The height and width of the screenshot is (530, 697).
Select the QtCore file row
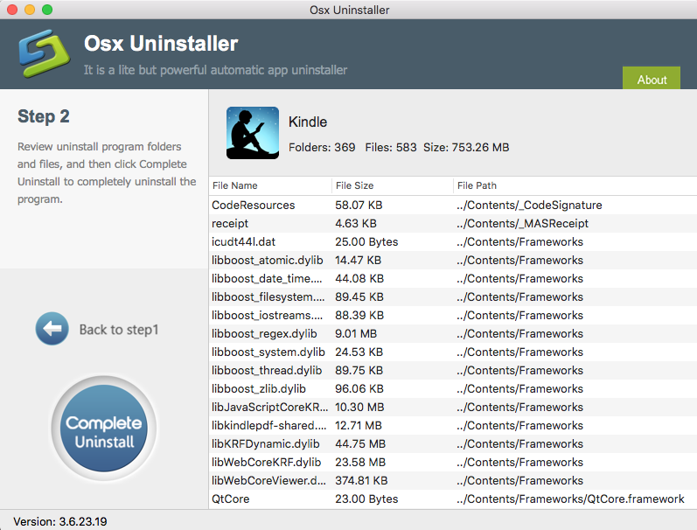coord(231,499)
